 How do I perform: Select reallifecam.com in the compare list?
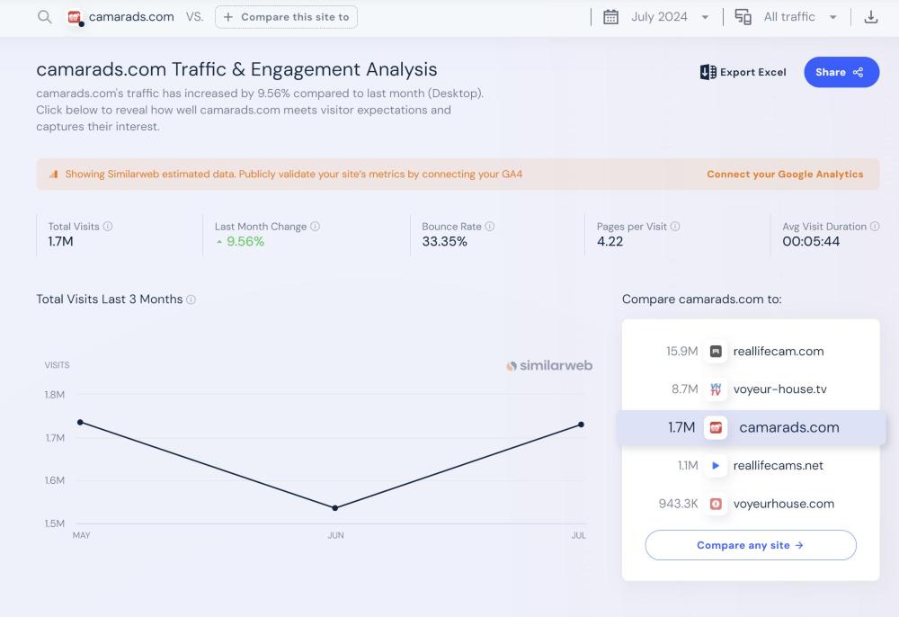pos(778,352)
